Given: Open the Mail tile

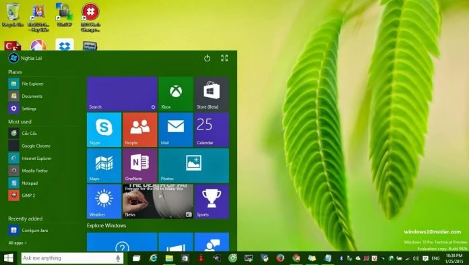Looking at the screenshot, I should point(176,129).
